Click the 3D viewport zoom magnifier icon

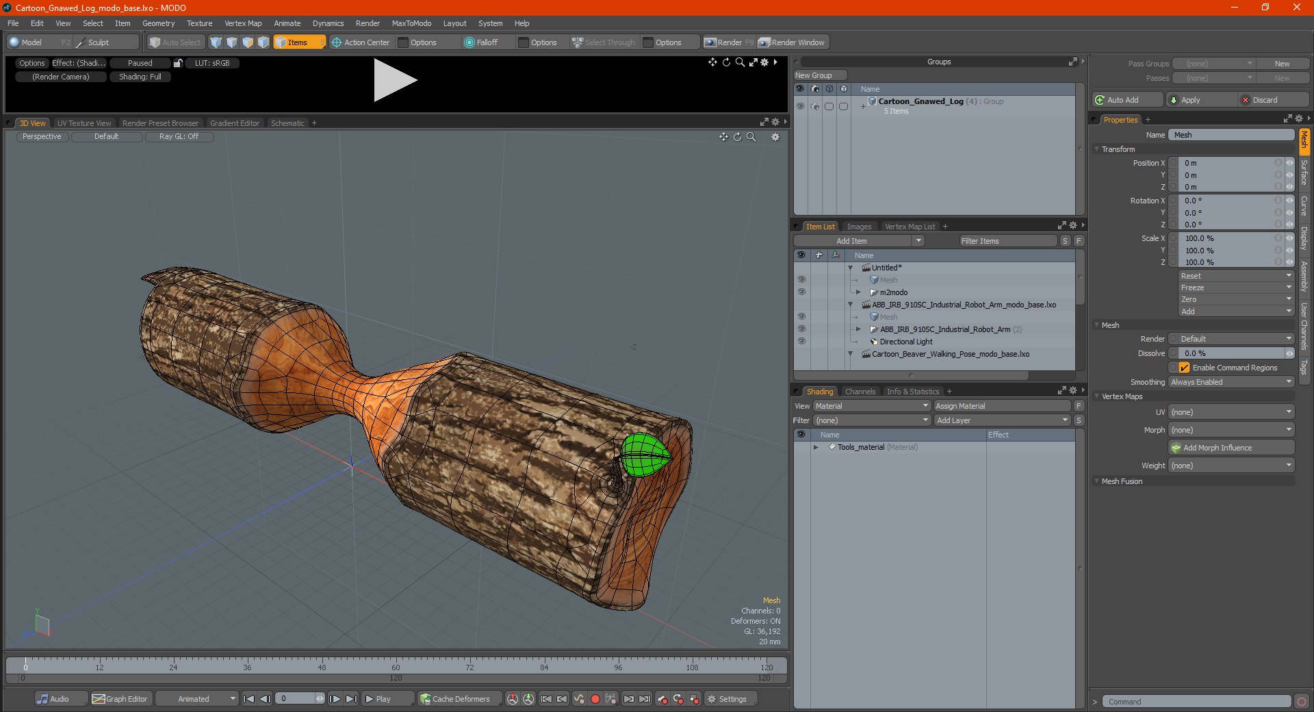coord(751,137)
